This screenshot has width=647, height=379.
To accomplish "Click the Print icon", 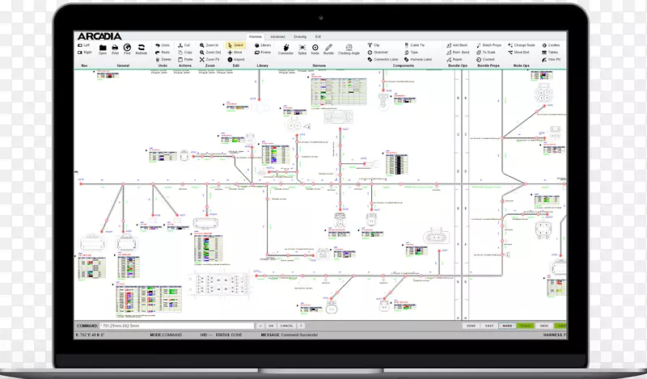I will (x=115, y=49).
